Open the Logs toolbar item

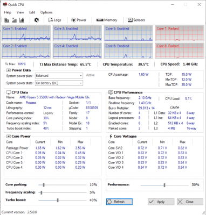tap(55, 20)
